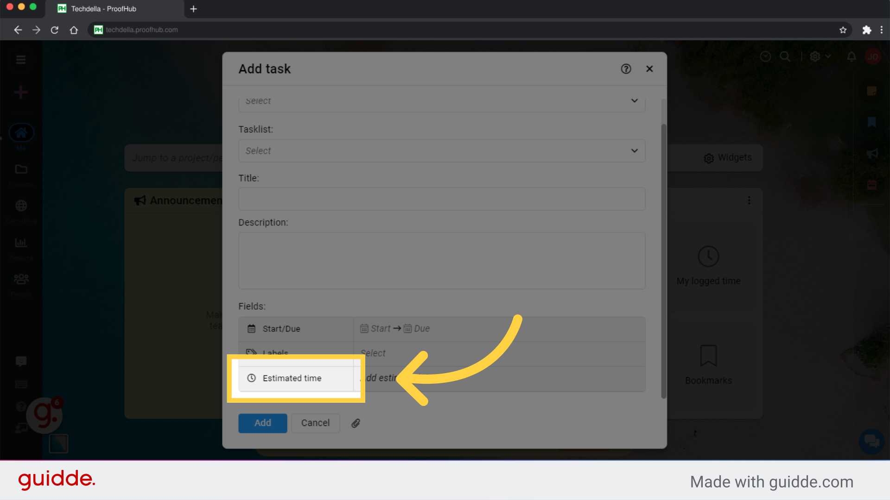Reload the browser page
The image size is (890, 500).
(x=55, y=30)
